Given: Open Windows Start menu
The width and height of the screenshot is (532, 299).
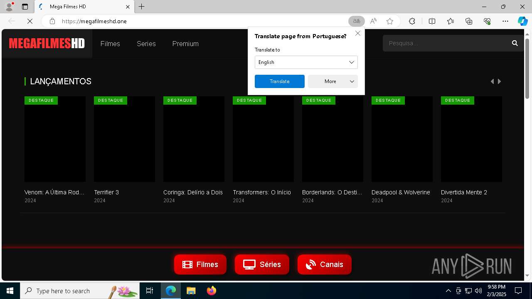Looking at the screenshot, I should coord(10,291).
